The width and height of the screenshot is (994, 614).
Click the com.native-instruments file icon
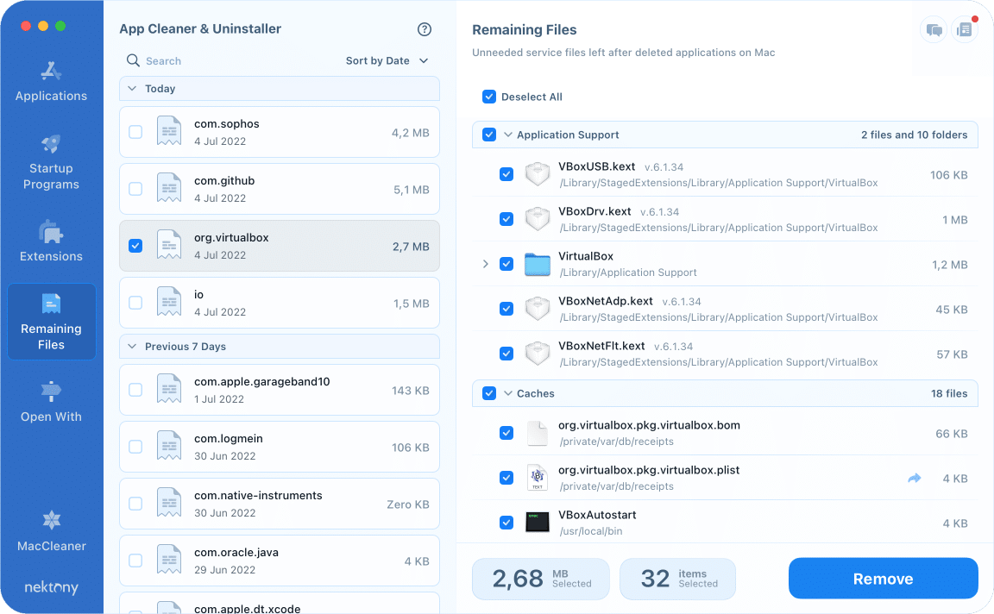[x=169, y=504]
